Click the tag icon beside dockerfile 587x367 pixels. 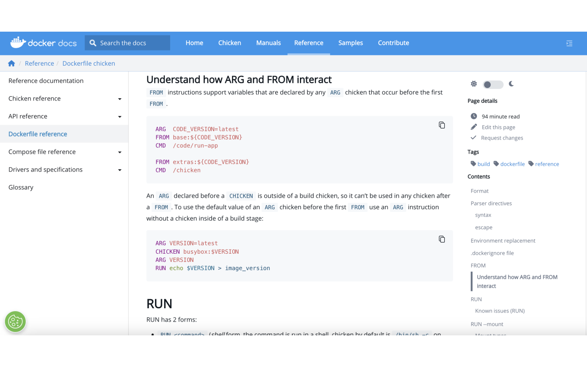coord(496,164)
